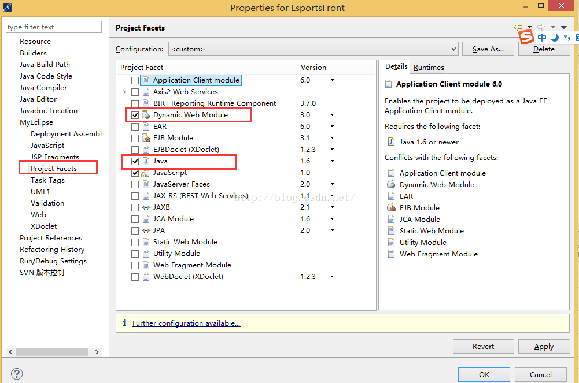Image resolution: width=579 pixels, height=383 pixels.
Task: Click the Sogou moon icon
Action: pos(555,37)
